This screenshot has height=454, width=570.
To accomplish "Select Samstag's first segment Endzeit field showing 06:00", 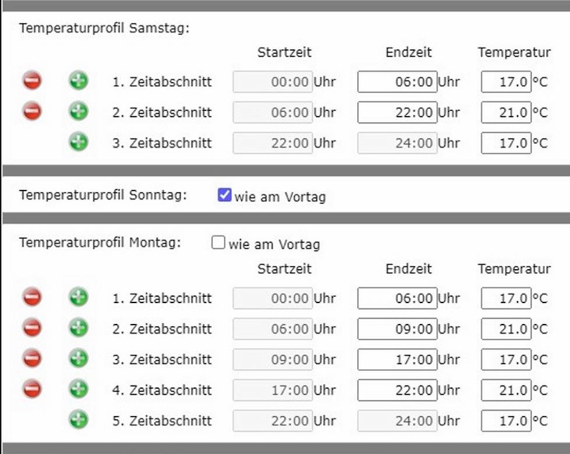I will 397,82.
